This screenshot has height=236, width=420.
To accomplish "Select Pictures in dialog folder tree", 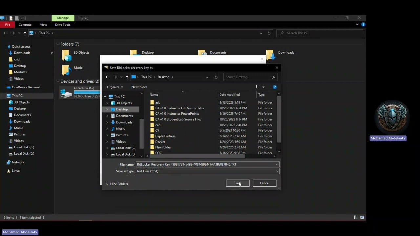I will [x=122, y=135].
